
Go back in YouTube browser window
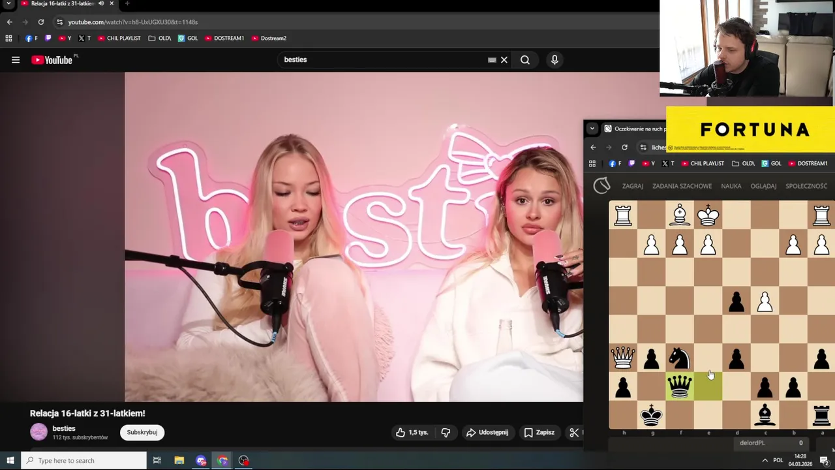click(9, 22)
